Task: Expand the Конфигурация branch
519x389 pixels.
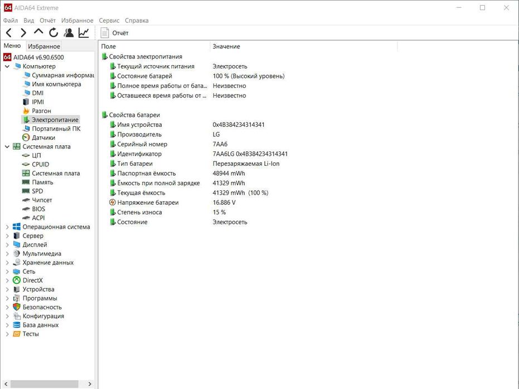Action: (7, 316)
